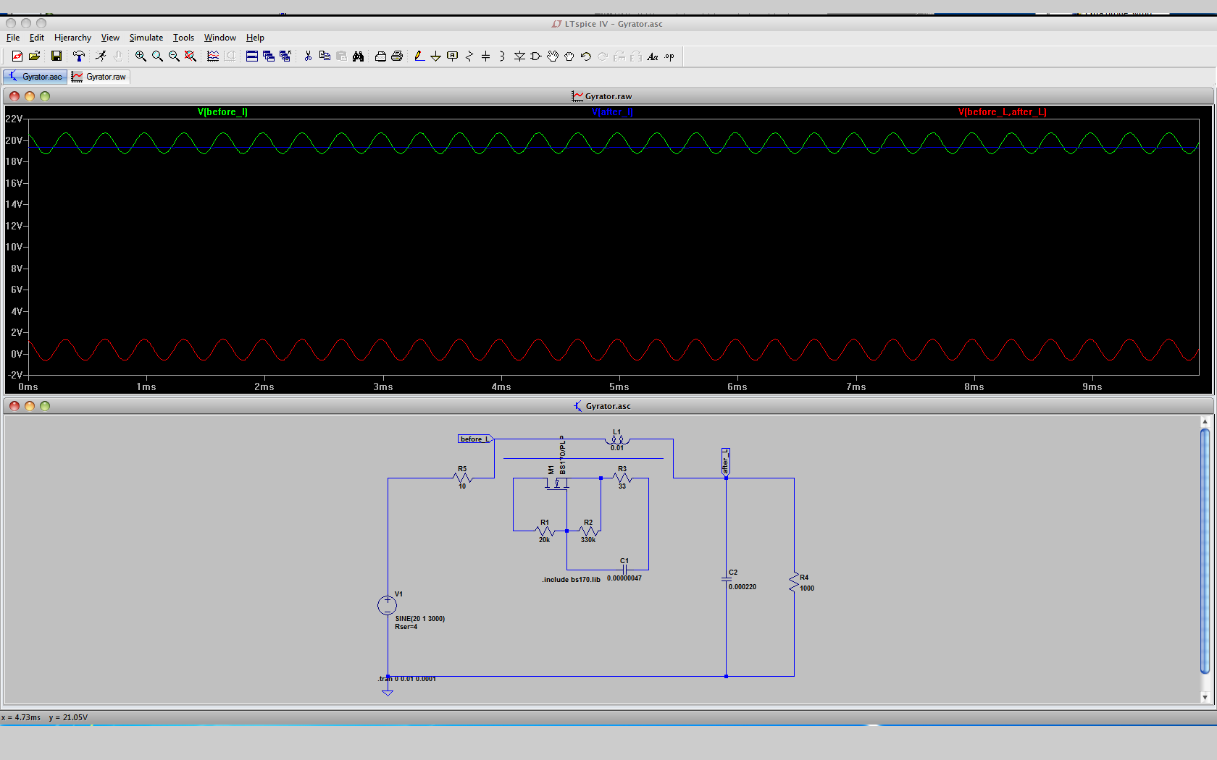
Task: Open Control Panel with the hammer icon
Action: pos(79,56)
